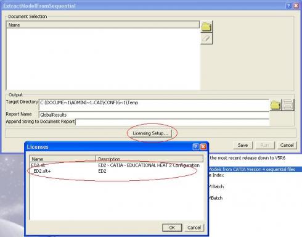The width and height of the screenshot is (302, 237).
Task: Click the eraser icon to remove documents
Action: tap(206, 38)
